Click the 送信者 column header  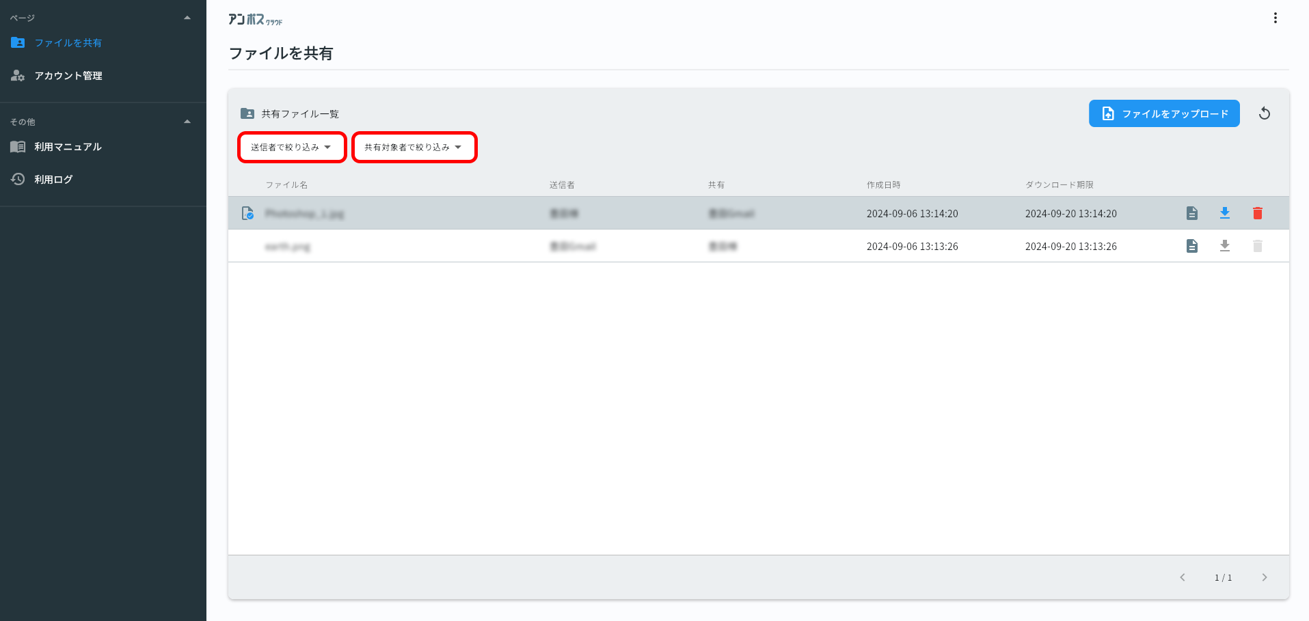(562, 185)
